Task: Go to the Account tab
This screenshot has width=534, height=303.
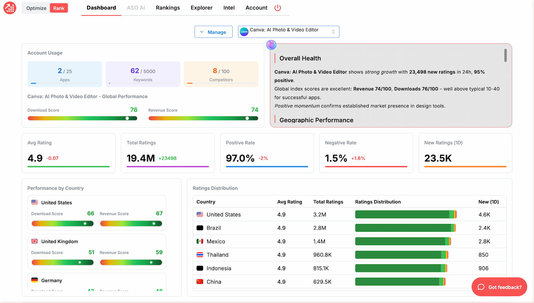Action: pyautogui.click(x=256, y=8)
